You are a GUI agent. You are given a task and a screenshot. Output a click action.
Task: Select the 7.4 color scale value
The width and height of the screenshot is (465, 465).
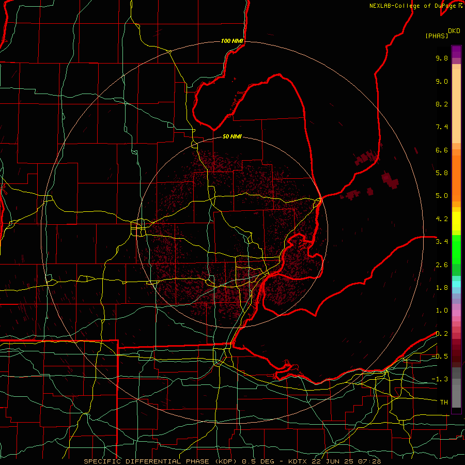(x=442, y=127)
